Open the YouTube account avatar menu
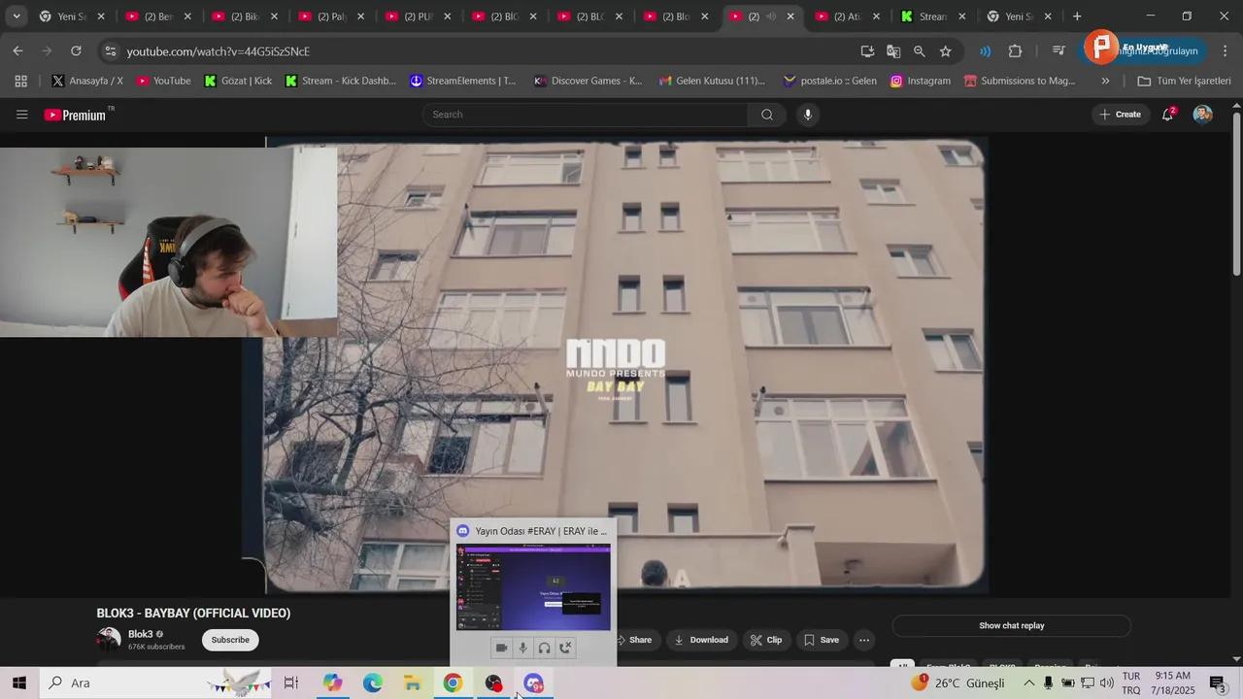 point(1202,115)
